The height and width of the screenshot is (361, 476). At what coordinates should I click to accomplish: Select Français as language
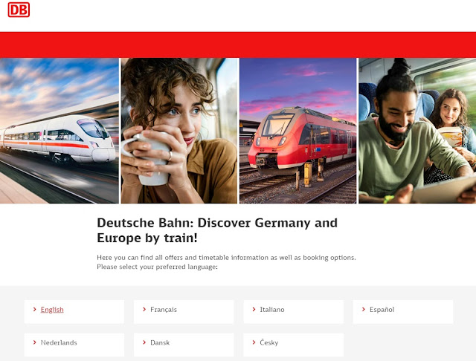click(x=164, y=310)
